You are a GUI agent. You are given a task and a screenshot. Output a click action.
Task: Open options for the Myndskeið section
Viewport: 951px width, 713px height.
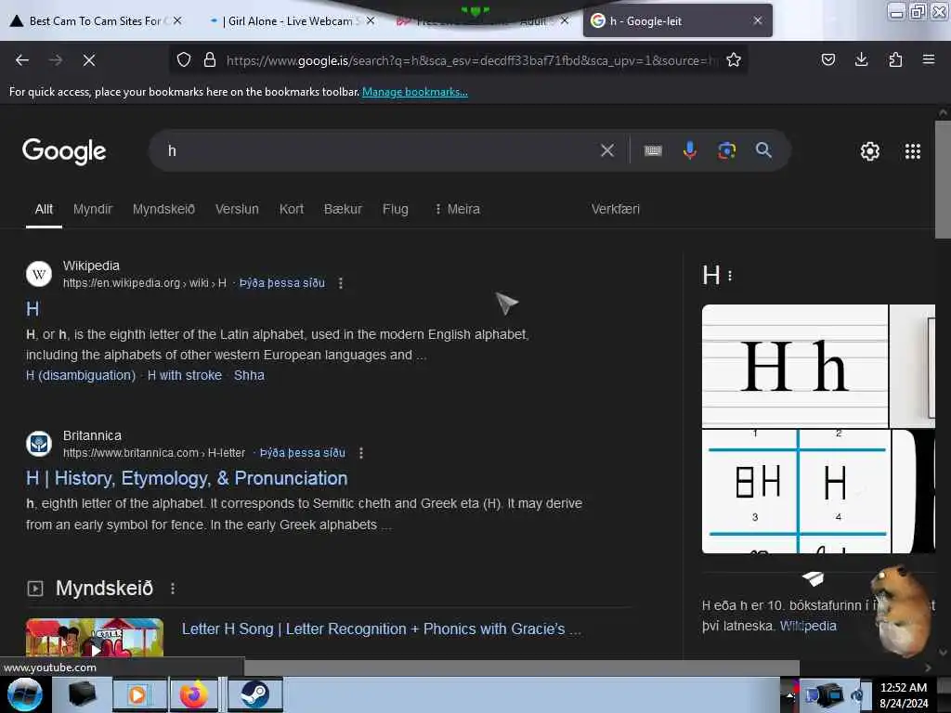173,588
